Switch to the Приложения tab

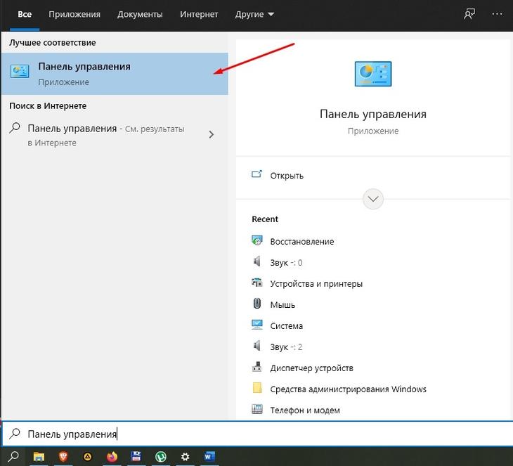tap(74, 14)
